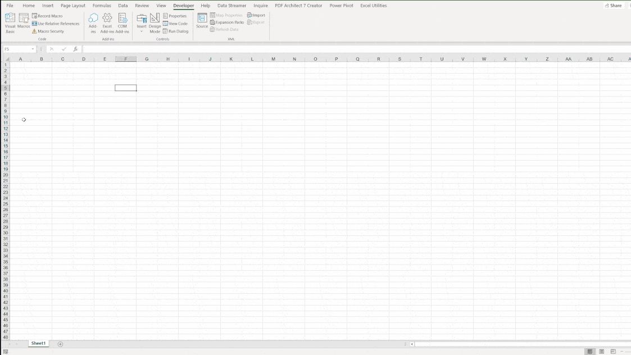The width and height of the screenshot is (631, 355).
Task: Click the View Code icon
Action: [175, 24]
